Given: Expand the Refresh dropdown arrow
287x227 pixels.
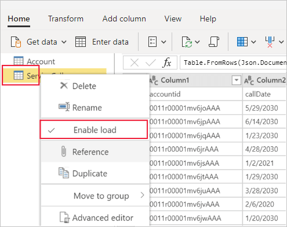Looking at the screenshot, I should click(197, 42).
